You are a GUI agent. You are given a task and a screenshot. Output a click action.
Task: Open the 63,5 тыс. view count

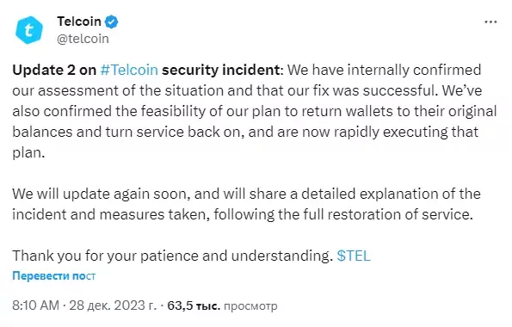click(194, 305)
